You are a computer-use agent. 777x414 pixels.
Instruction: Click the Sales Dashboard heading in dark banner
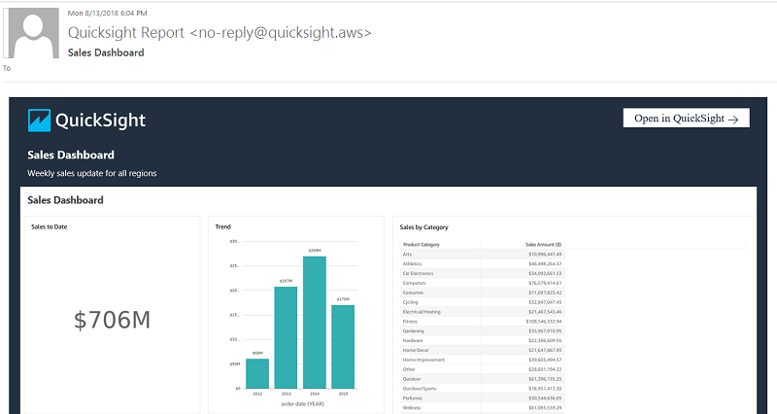pyautogui.click(x=71, y=155)
